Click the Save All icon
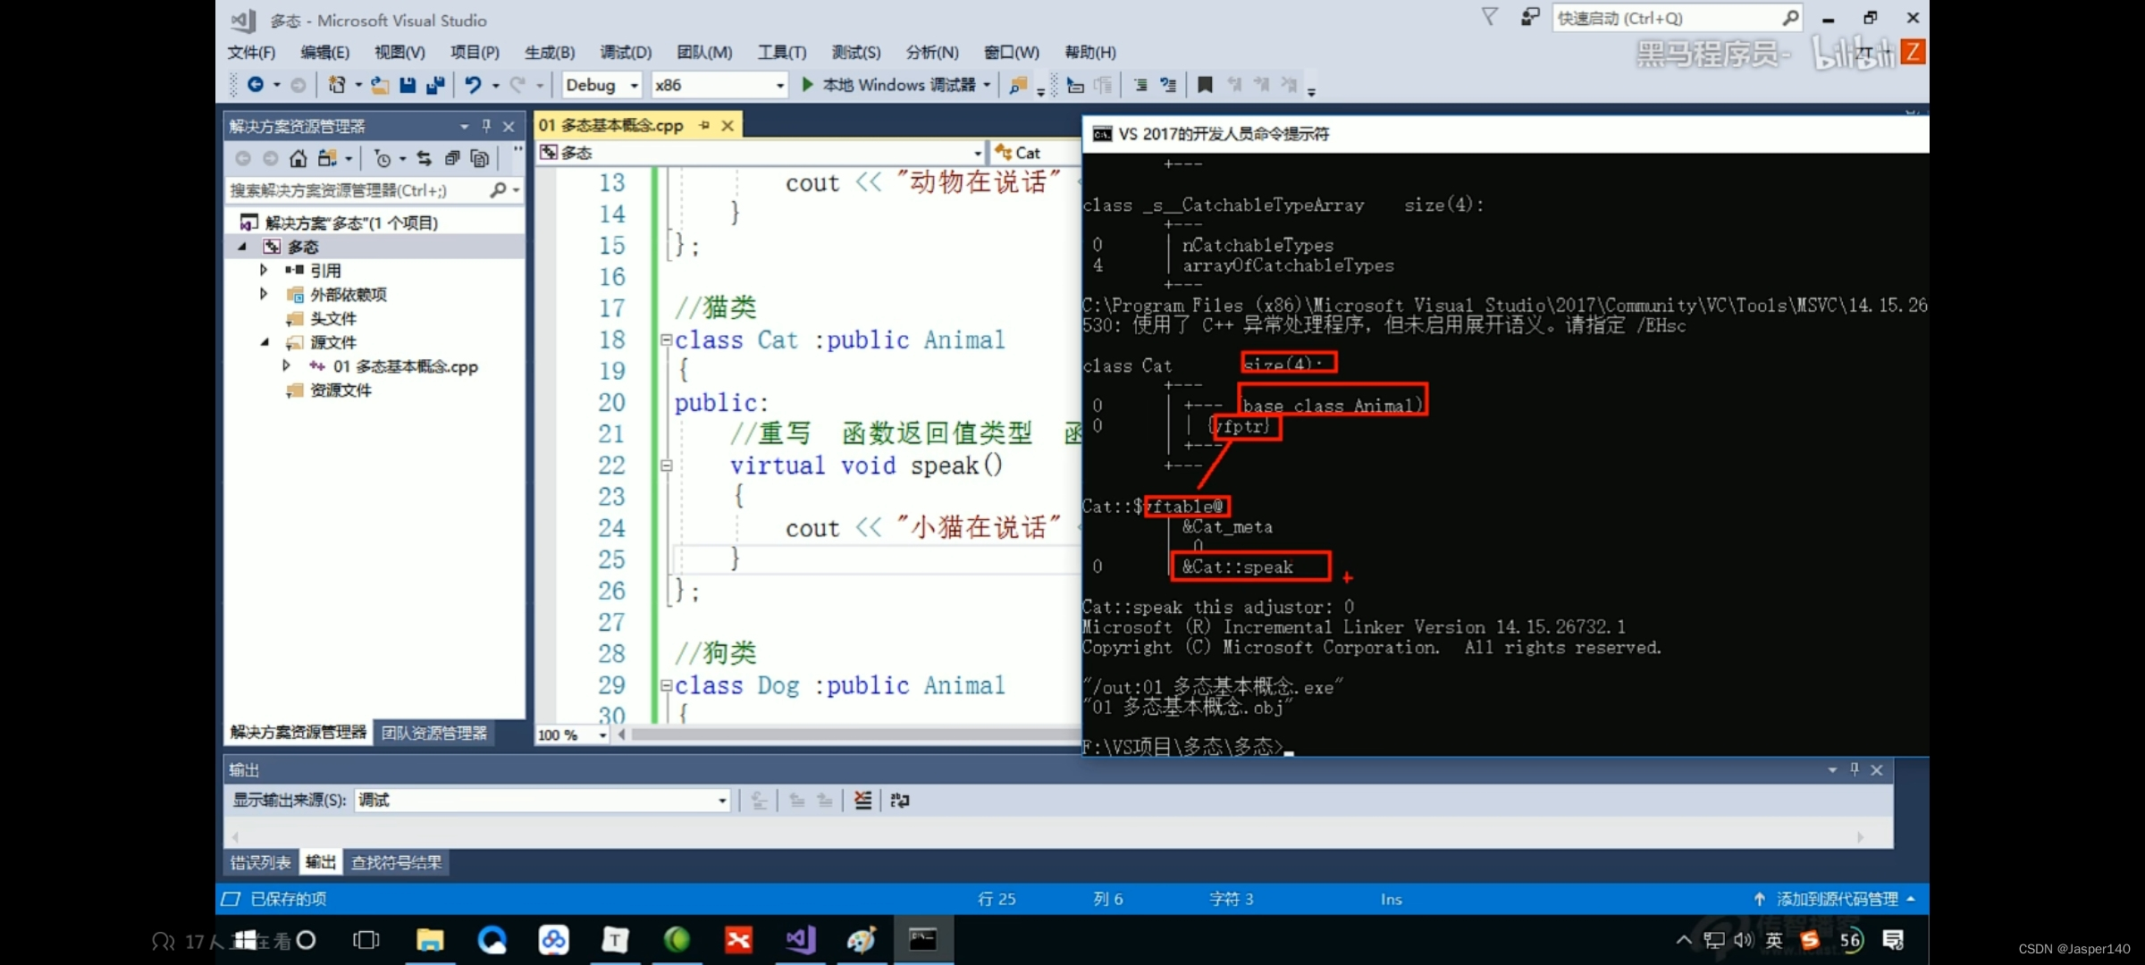 (435, 84)
